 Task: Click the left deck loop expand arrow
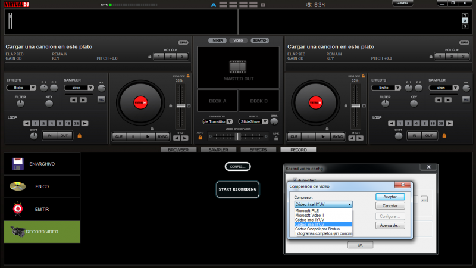click(x=84, y=123)
